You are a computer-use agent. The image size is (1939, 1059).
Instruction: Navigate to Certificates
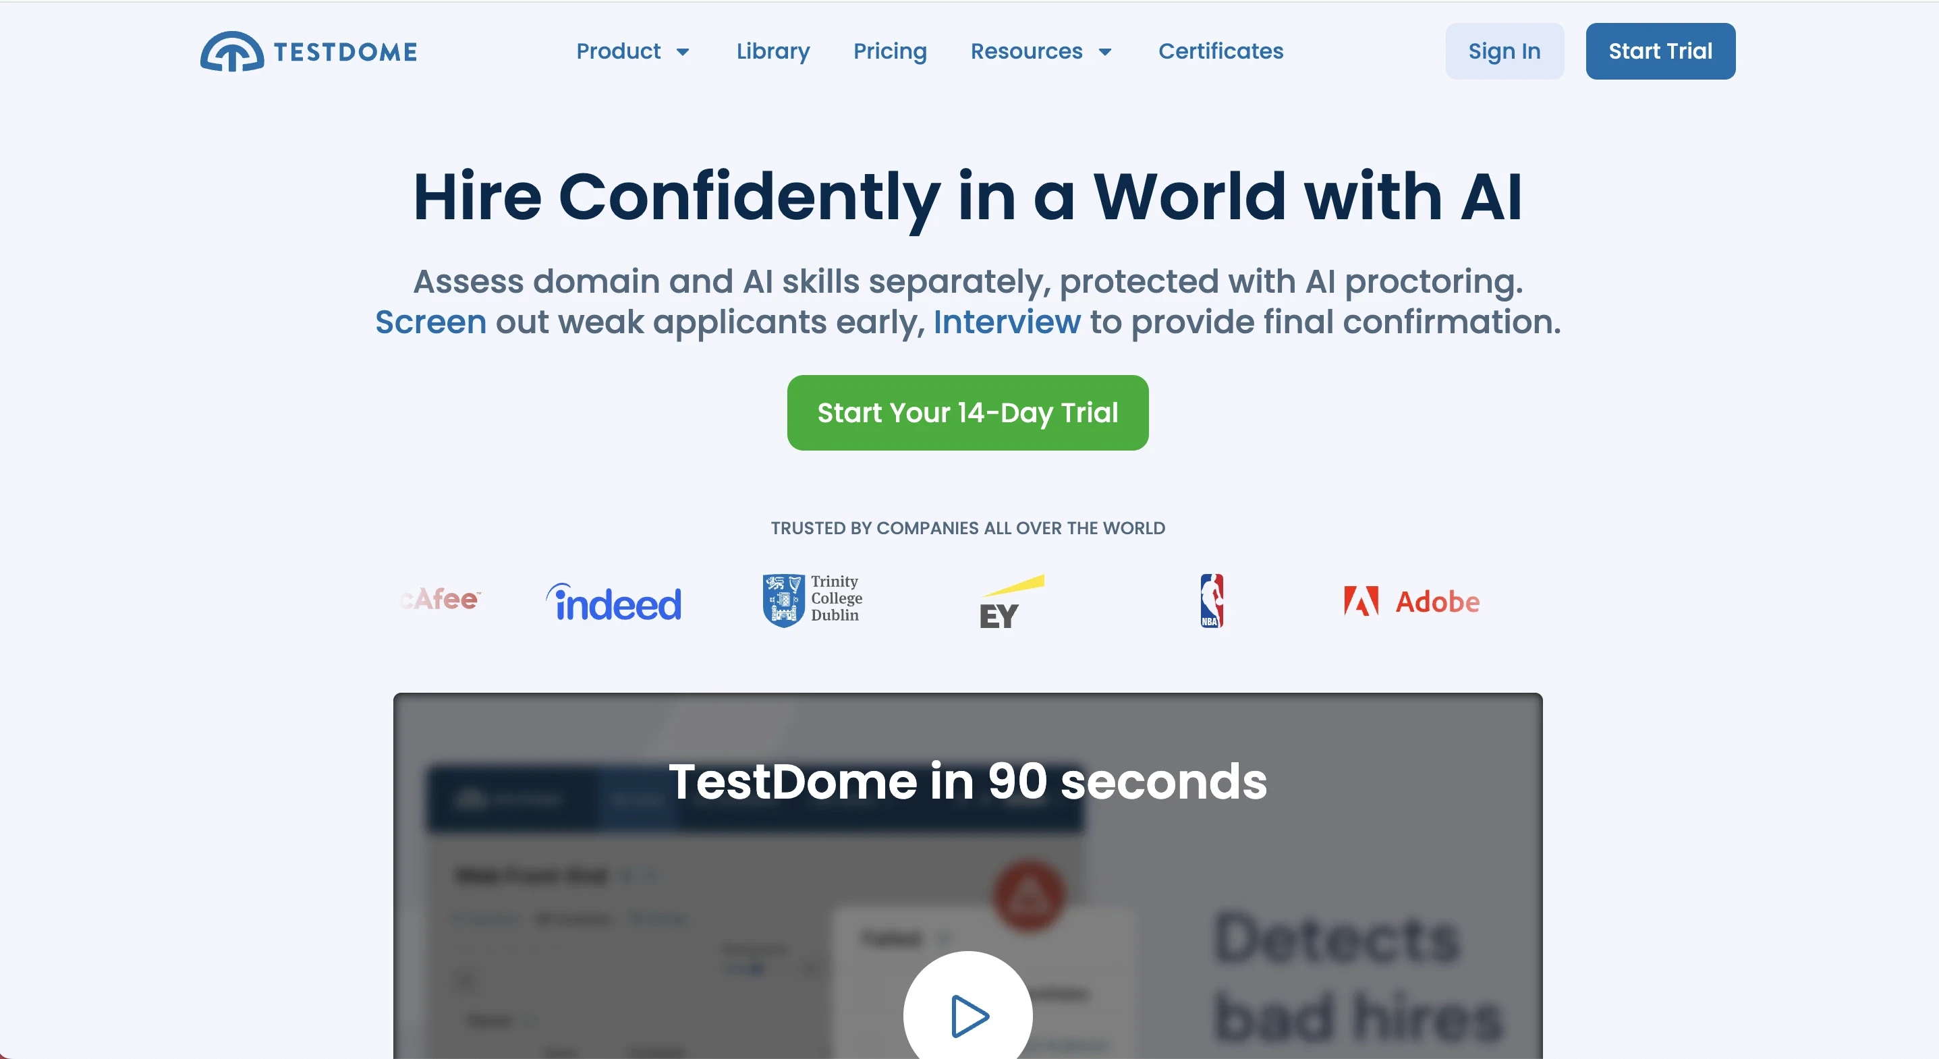tap(1220, 51)
